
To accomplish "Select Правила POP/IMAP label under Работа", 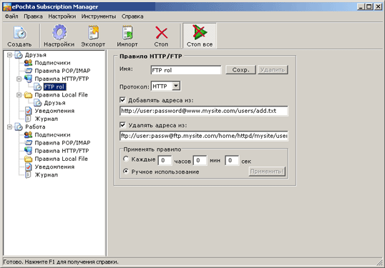I will click(62, 143).
